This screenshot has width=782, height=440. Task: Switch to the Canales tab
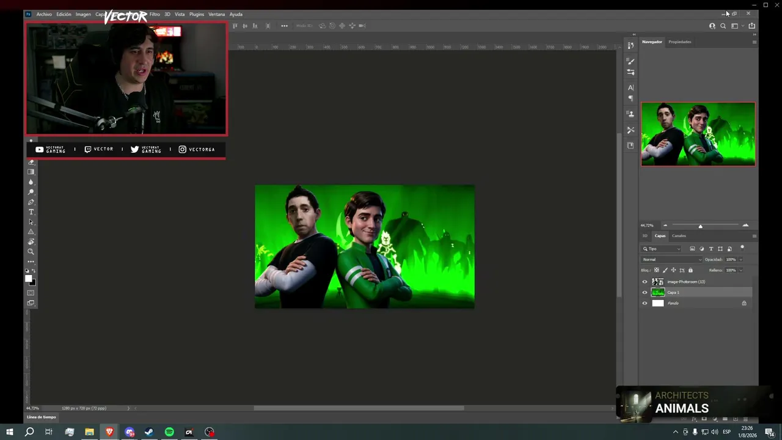click(679, 236)
